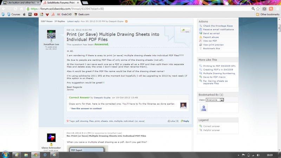The height and width of the screenshot is (158, 281).
Task: Open the YouTube bookmark icon
Action: point(36,14)
